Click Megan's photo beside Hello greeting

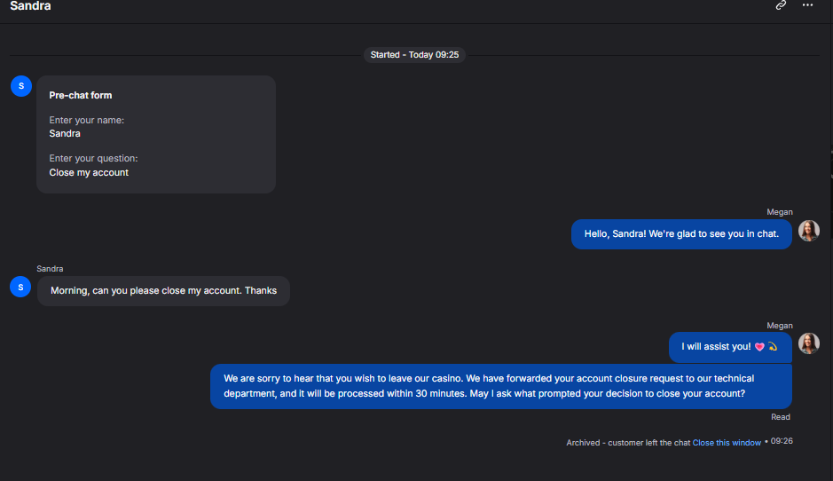[808, 231]
